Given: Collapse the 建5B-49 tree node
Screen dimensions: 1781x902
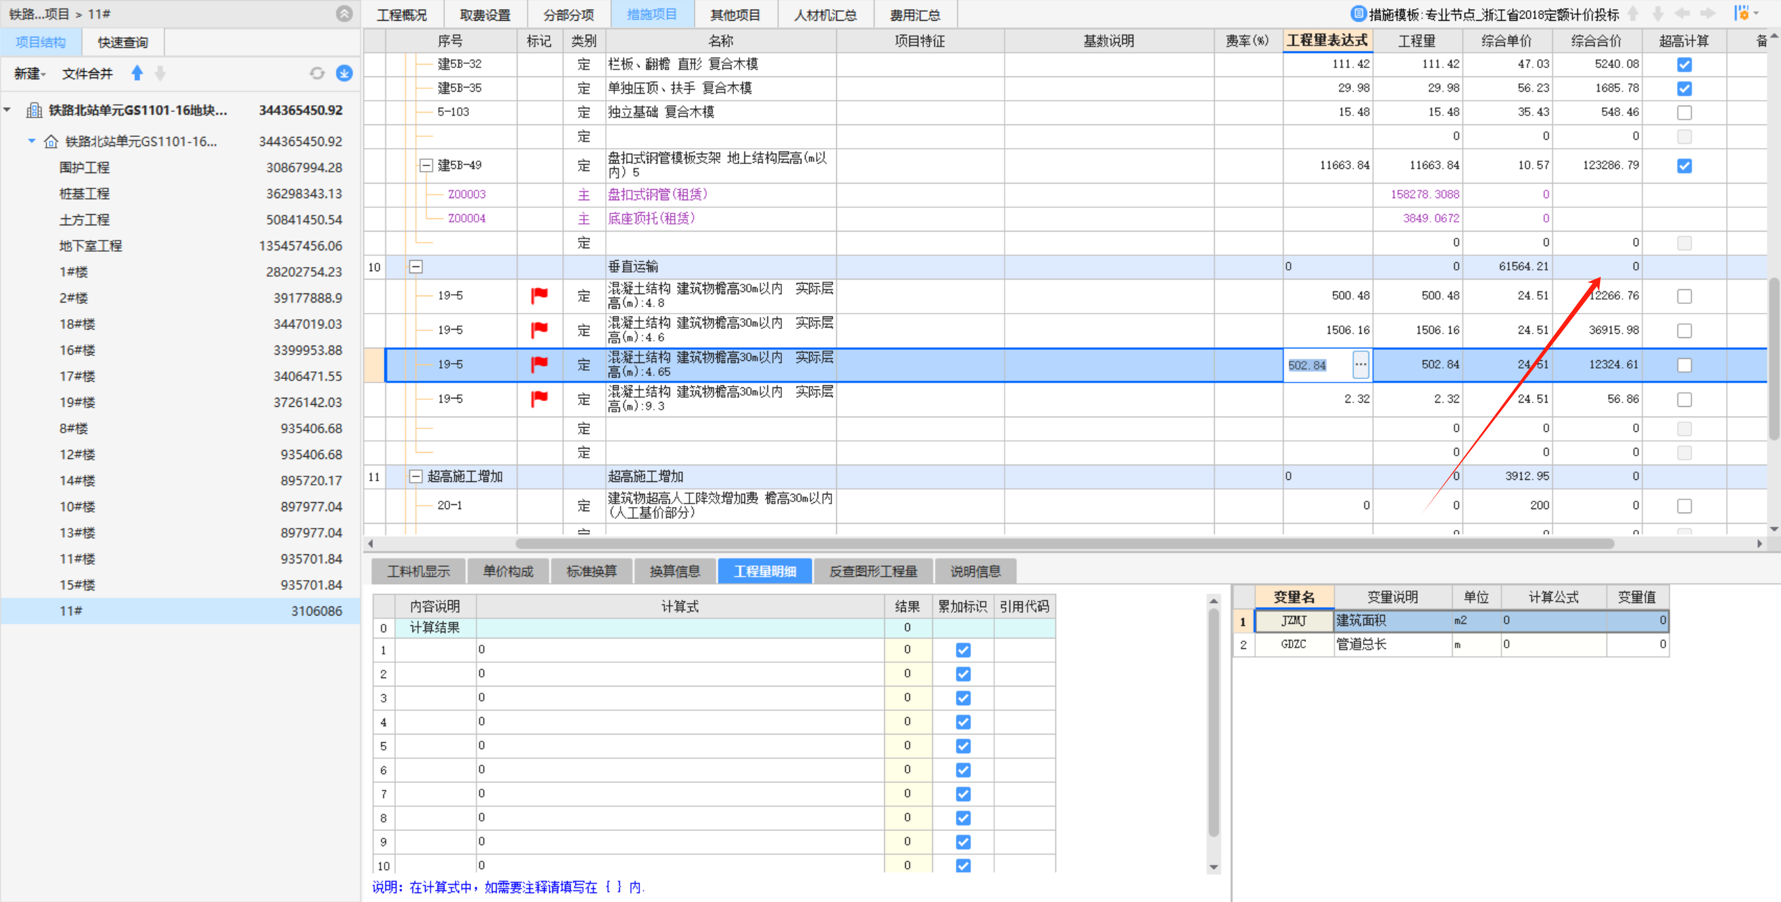Looking at the screenshot, I should (x=426, y=166).
